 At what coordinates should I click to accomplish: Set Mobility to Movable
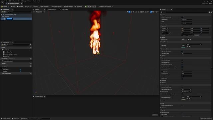[x=196, y=35]
